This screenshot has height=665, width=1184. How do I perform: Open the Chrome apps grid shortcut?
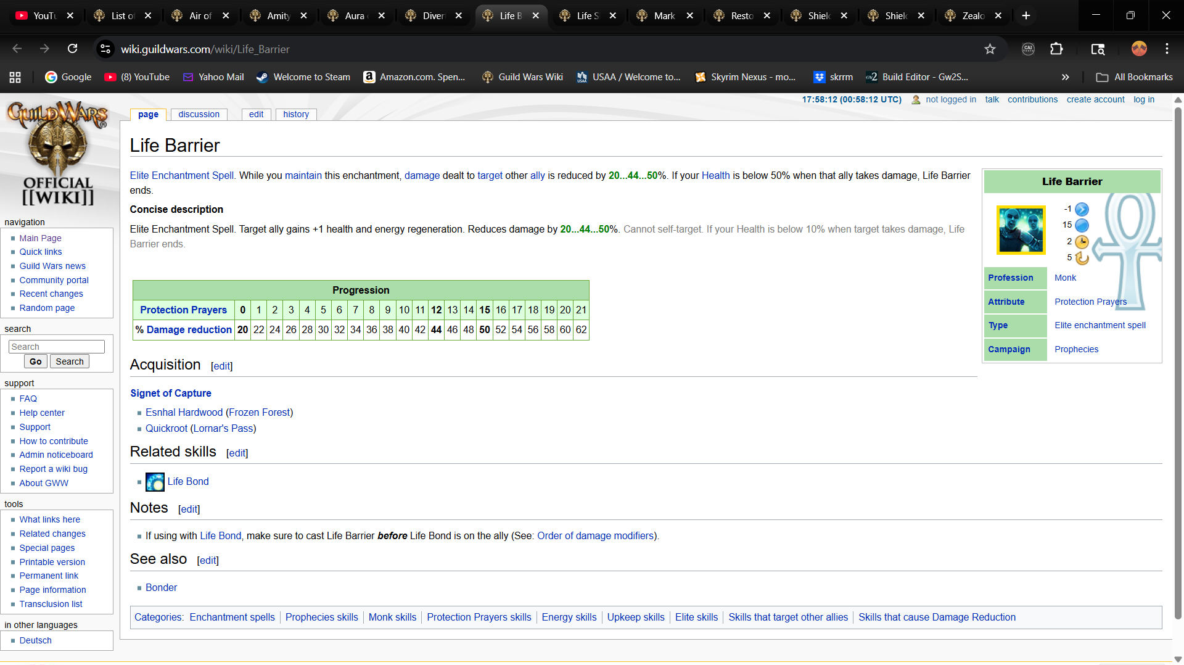click(x=15, y=77)
